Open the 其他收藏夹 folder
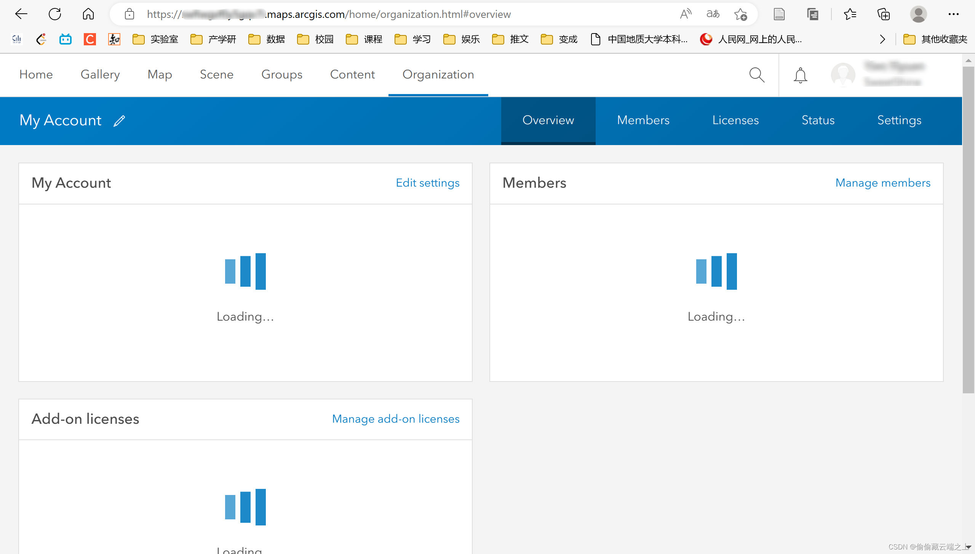 click(x=935, y=39)
